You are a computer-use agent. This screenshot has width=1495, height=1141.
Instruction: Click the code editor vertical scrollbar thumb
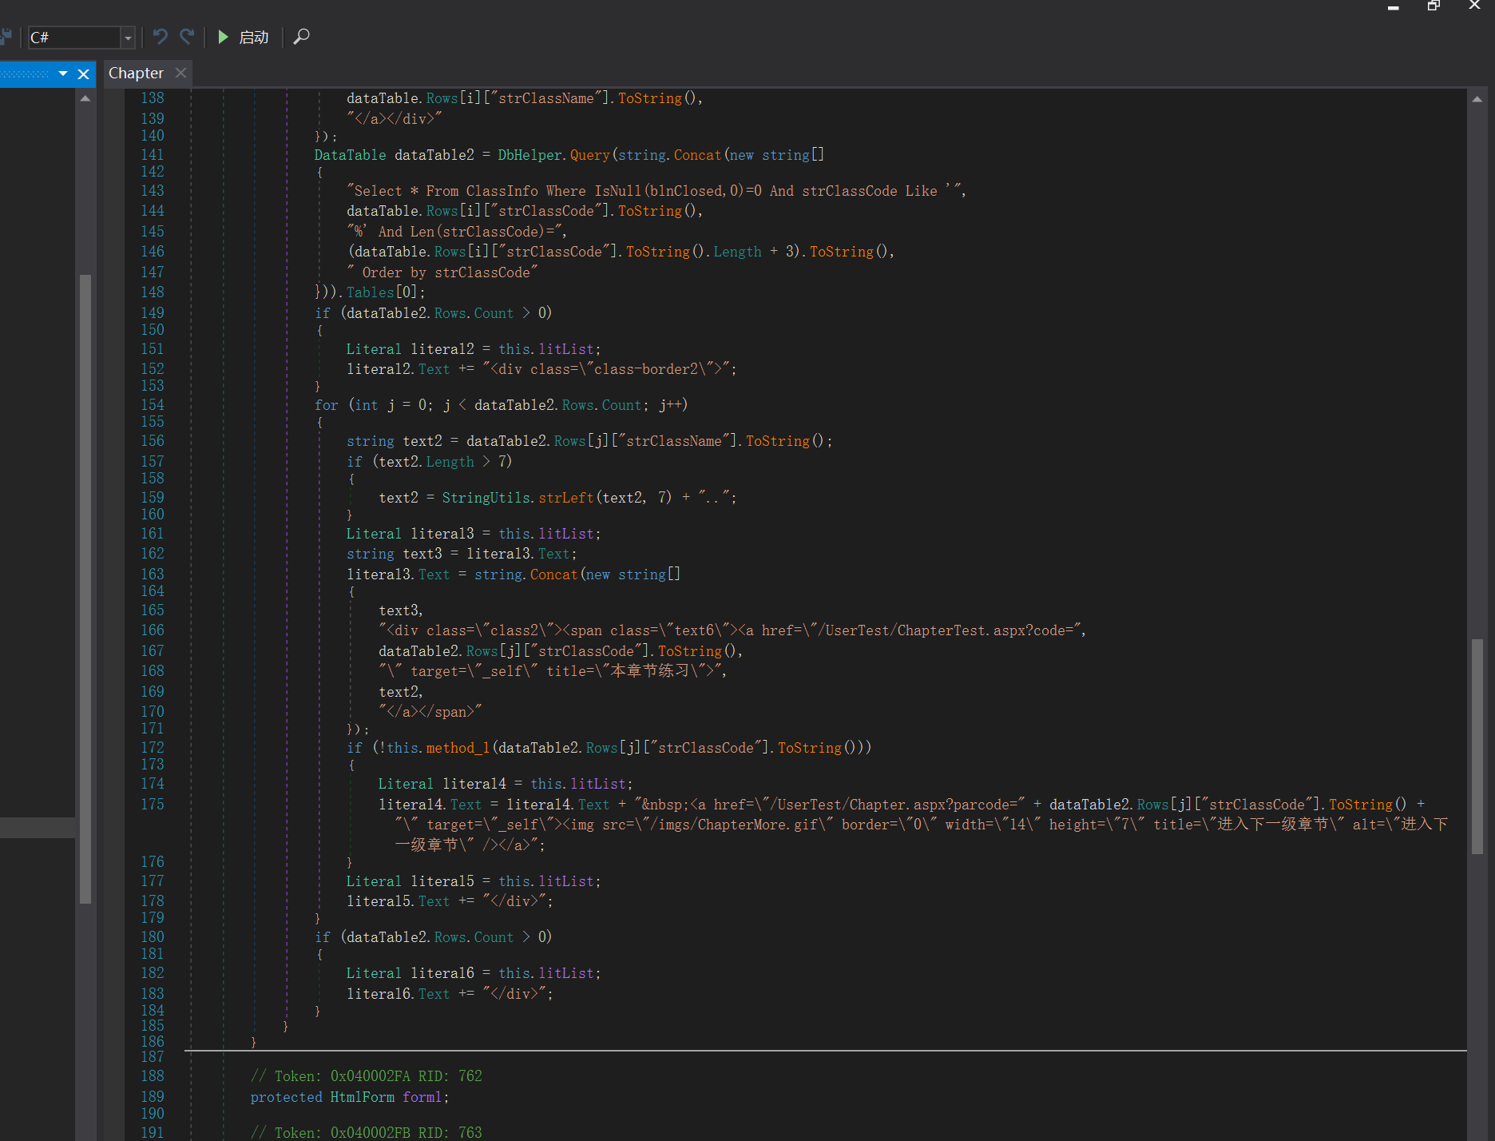click(1477, 746)
